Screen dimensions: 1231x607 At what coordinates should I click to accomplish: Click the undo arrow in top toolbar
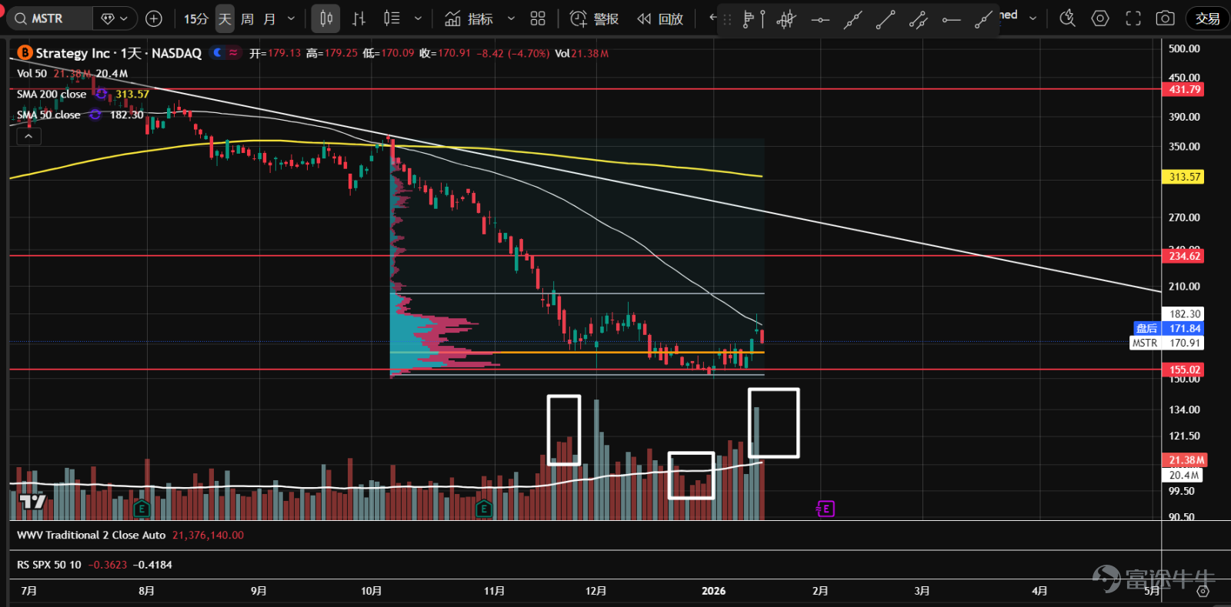point(712,18)
